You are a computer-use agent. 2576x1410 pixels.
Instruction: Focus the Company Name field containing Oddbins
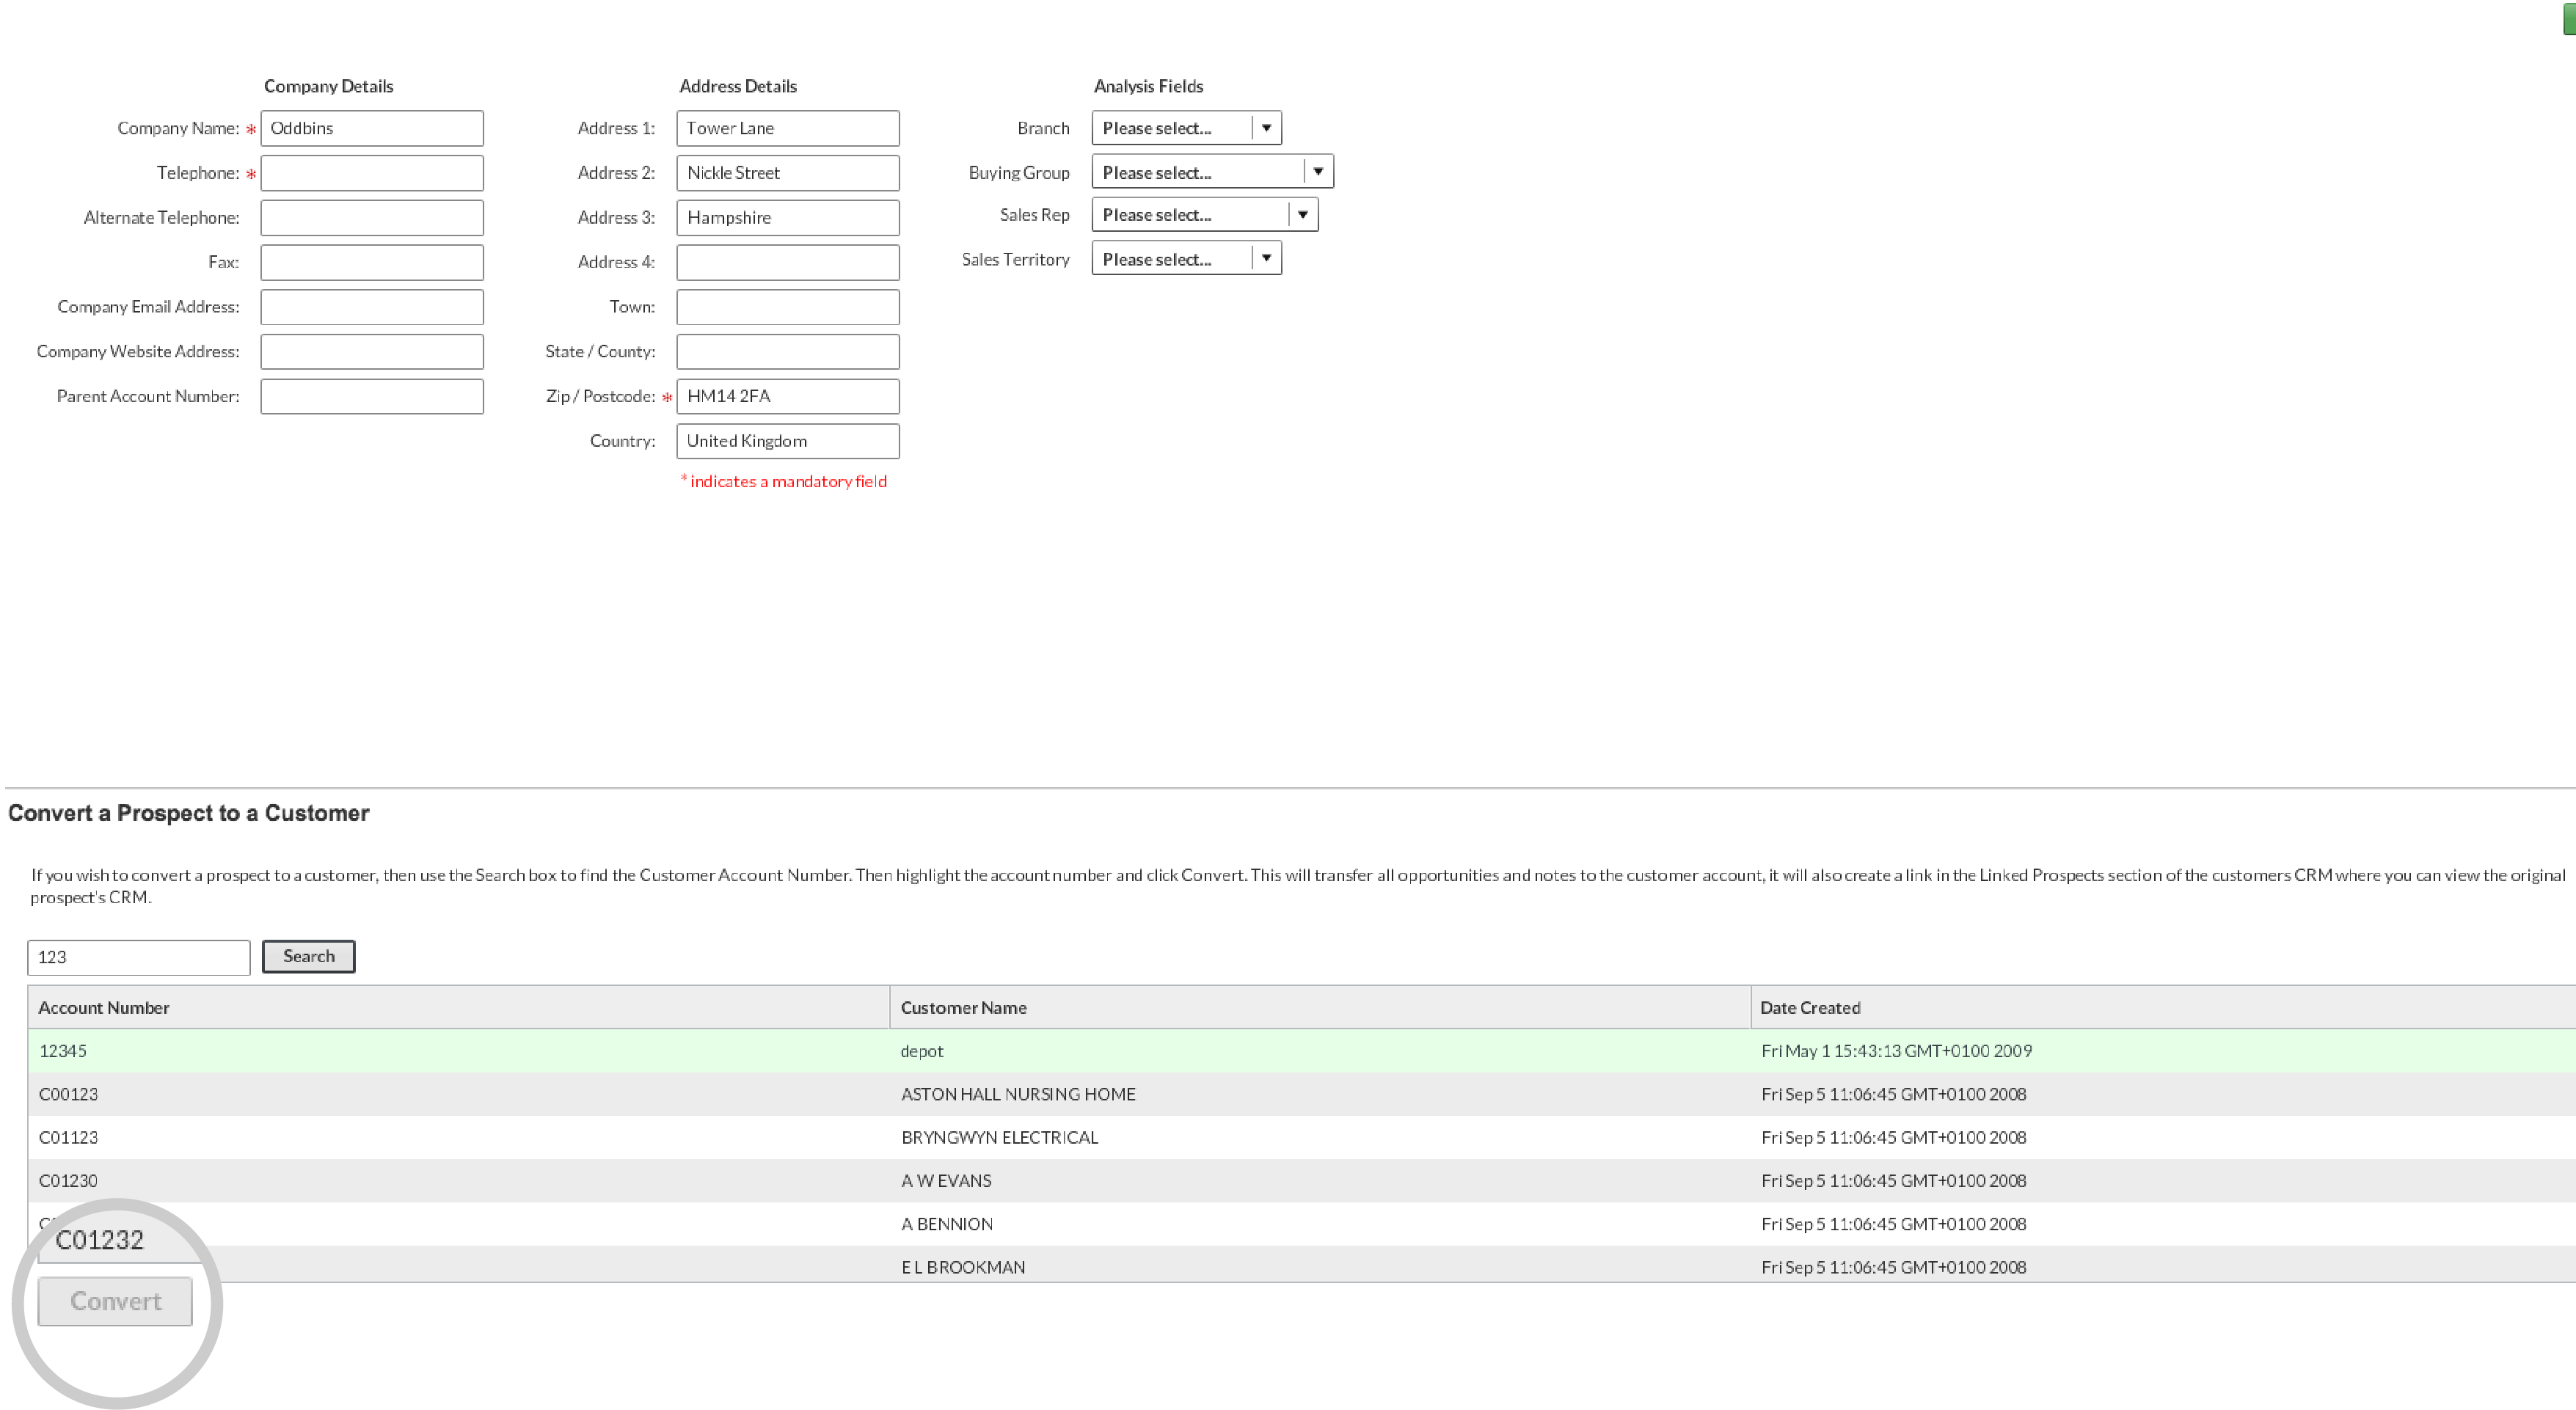(x=372, y=128)
